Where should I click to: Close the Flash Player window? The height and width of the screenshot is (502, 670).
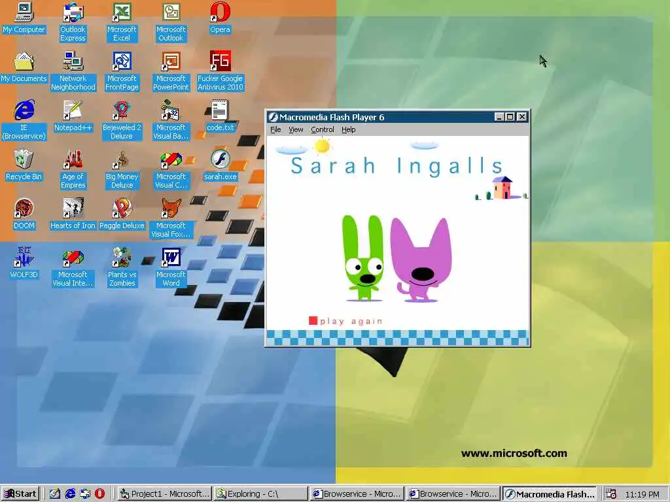(522, 116)
